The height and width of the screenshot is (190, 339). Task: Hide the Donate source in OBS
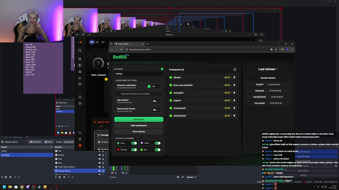click(100, 155)
